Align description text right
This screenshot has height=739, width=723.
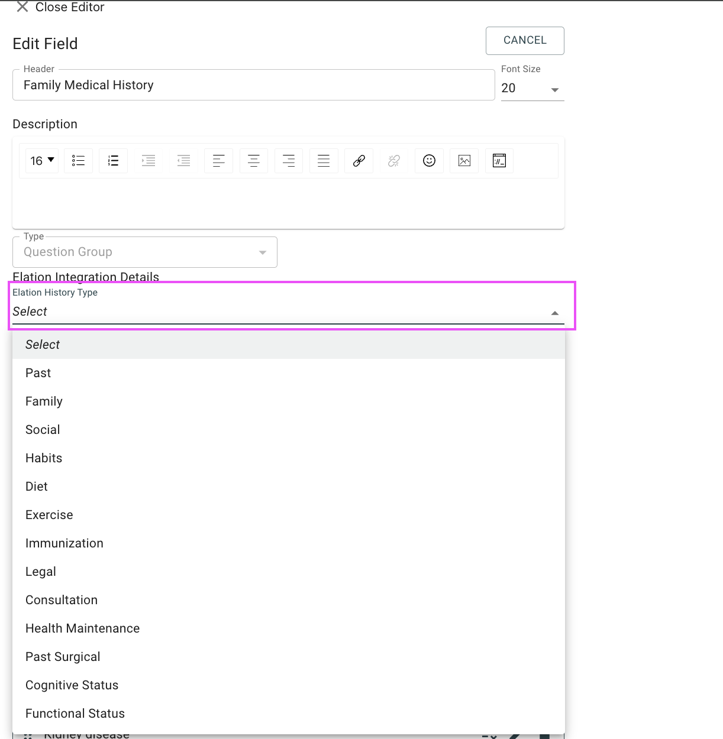pyautogui.click(x=289, y=161)
